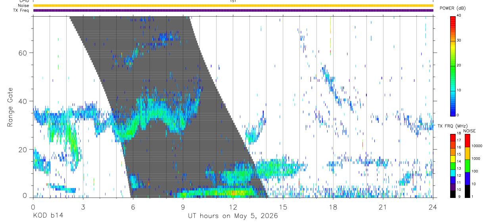Viewport: 487px width, 224px height.
Task: Click the "9" tick on TX FRQ legend
Action: (x=459, y=196)
